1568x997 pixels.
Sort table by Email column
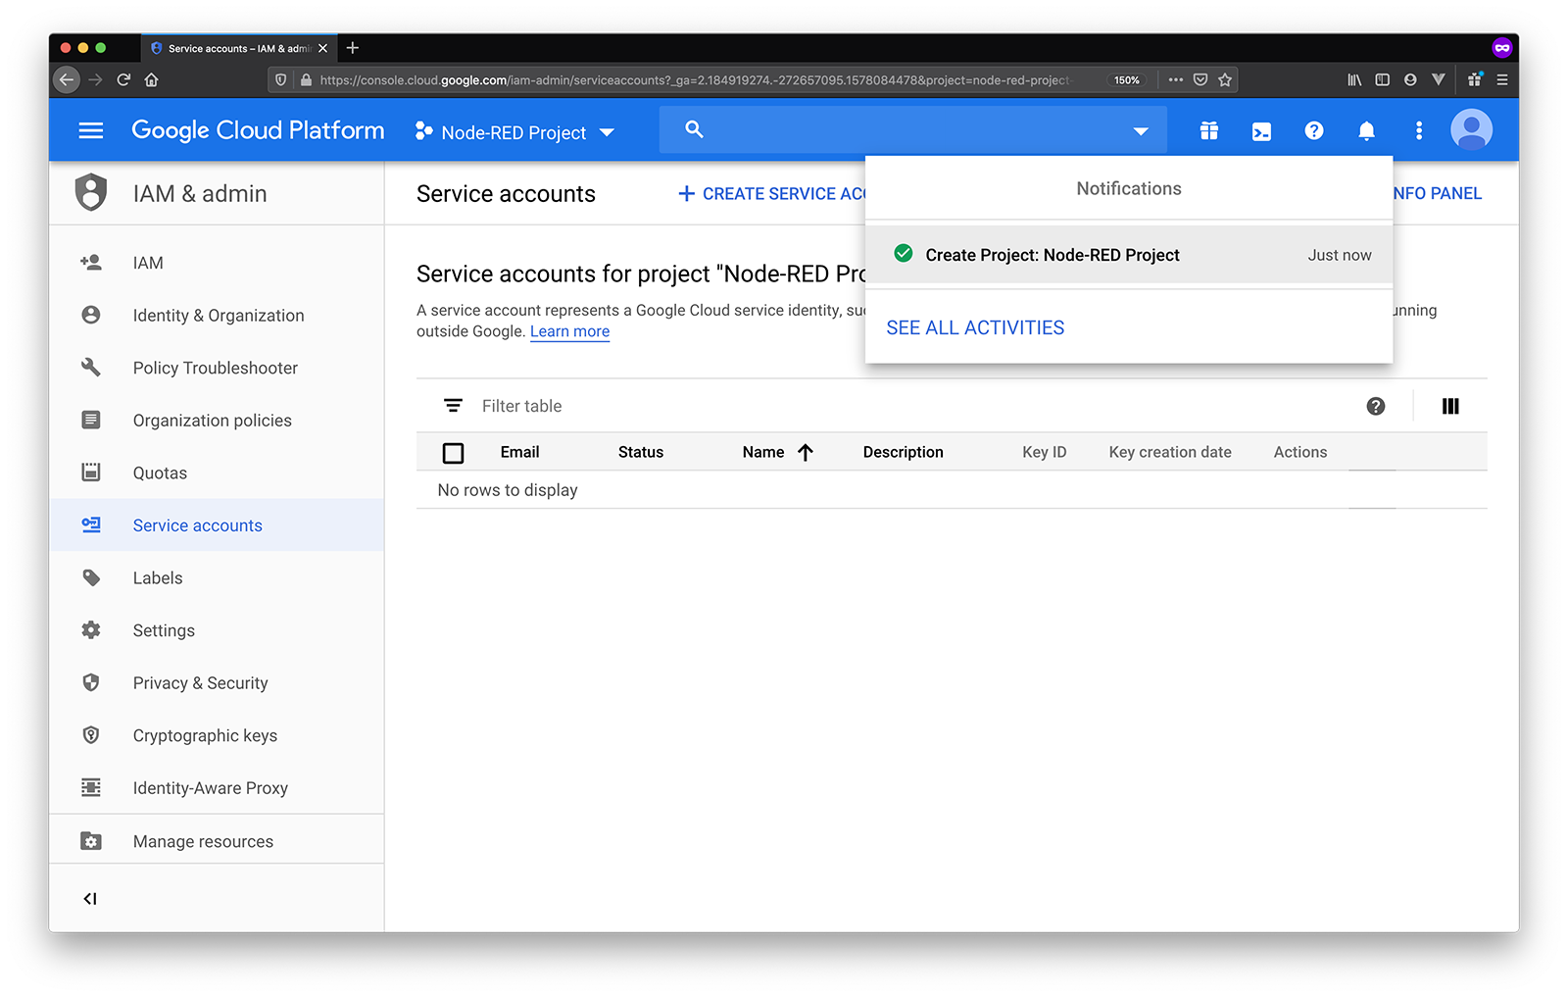pos(519,452)
